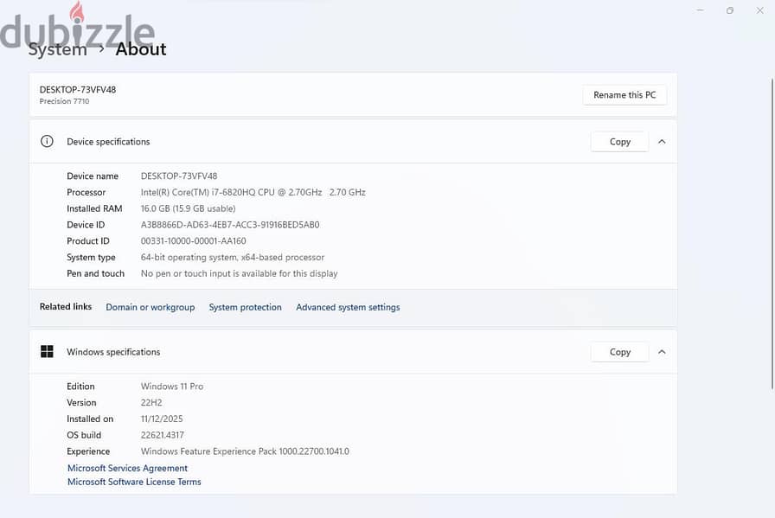Click the Windows specifications heading

[x=113, y=352]
